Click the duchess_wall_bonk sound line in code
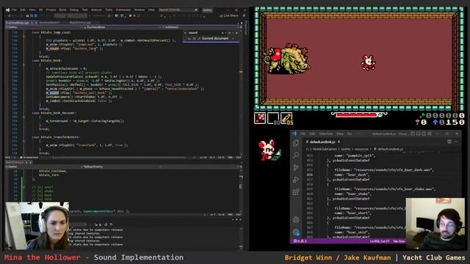The image size is (470, 264). pos(79,93)
